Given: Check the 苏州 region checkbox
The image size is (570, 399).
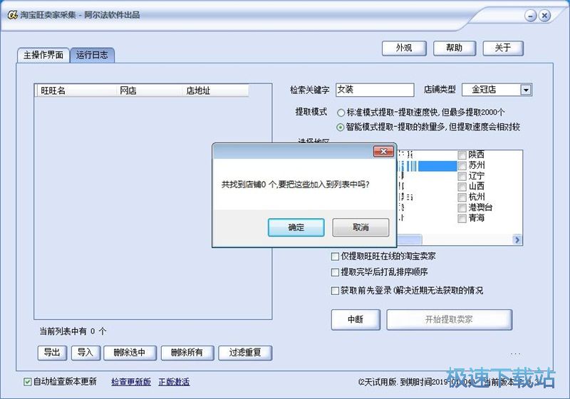Looking at the screenshot, I should 462,166.
